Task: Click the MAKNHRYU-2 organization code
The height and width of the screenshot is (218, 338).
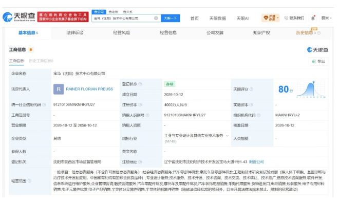Action: pos(287,115)
